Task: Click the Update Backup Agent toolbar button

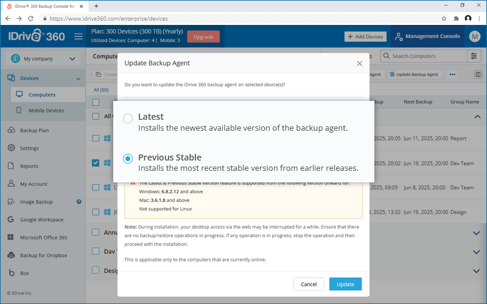Action: tap(415, 74)
